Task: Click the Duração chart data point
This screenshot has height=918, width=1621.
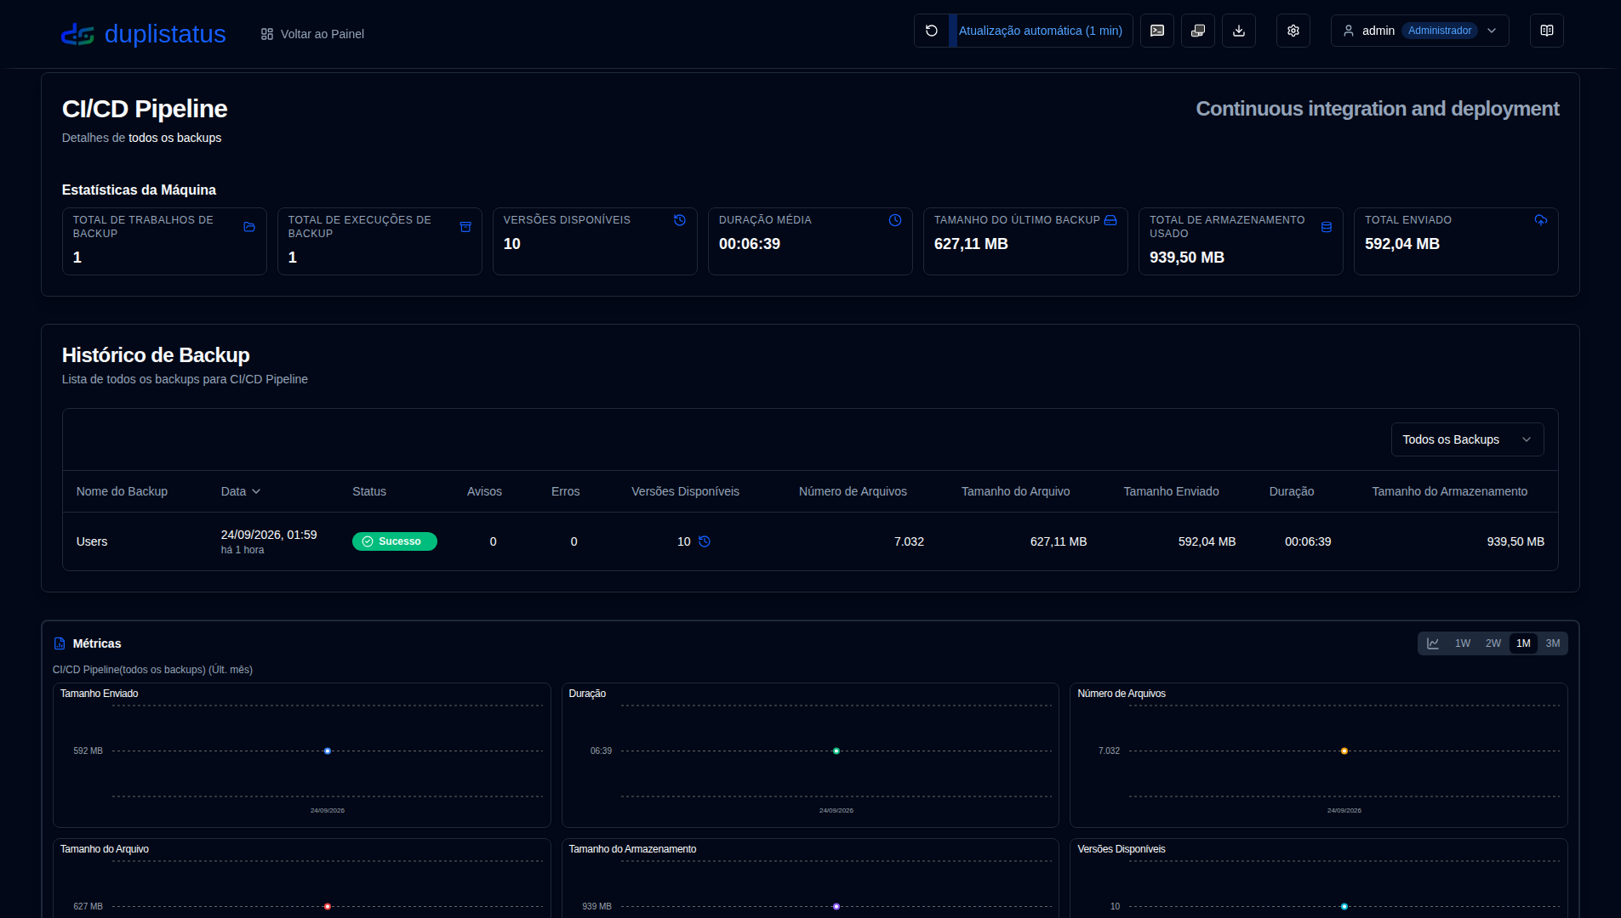Action: click(x=836, y=751)
